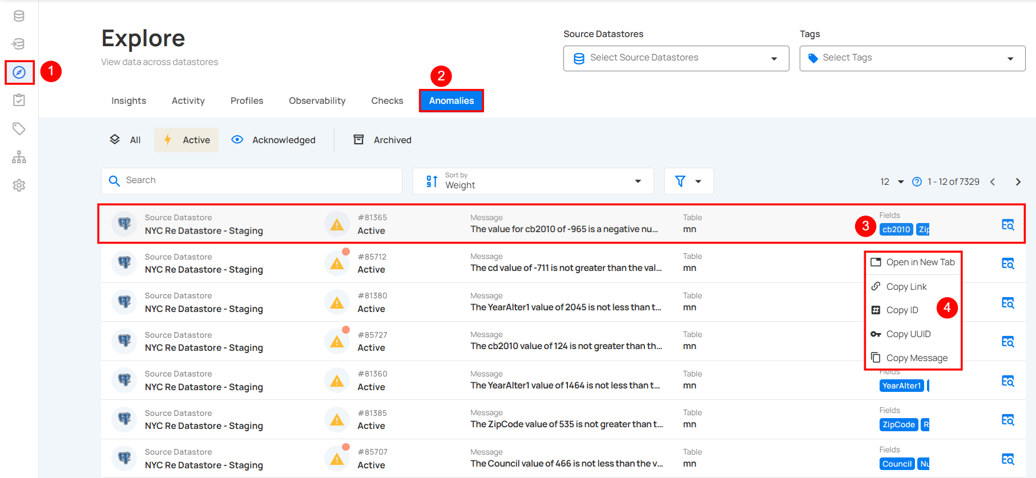Click the datastore icon at top of sidebar
Viewport: 1036px width, 478px height.
point(19,16)
